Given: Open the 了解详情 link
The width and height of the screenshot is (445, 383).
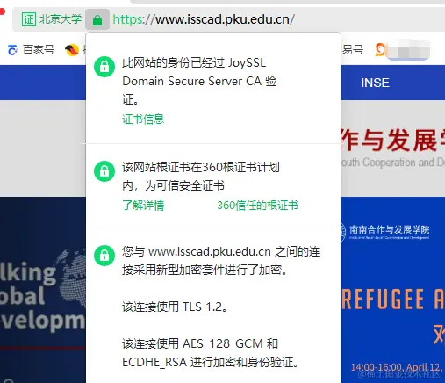Looking at the screenshot, I should tap(143, 205).
